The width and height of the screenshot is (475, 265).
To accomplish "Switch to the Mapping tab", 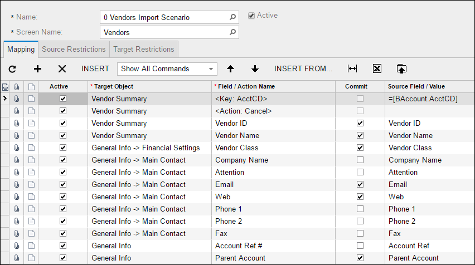I will (x=21, y=50).
